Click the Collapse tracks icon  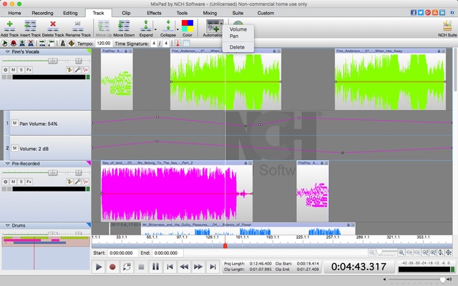tap(168, 26)
